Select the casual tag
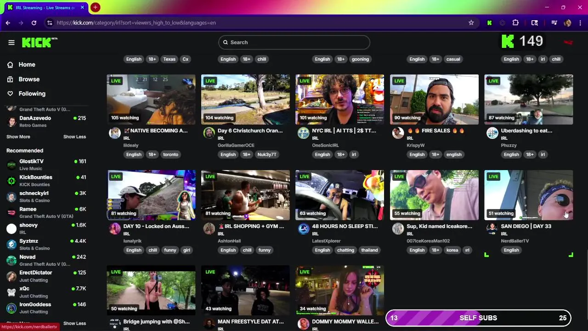 (x=453, y=59)
